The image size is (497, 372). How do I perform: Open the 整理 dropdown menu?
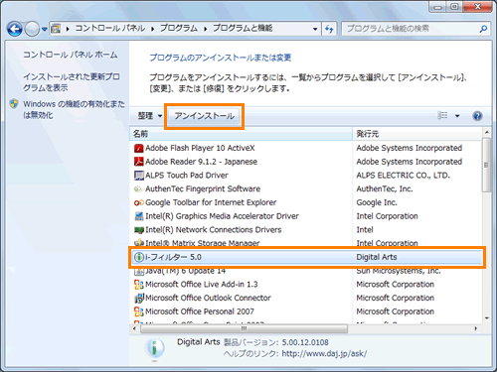pos(150,116)
